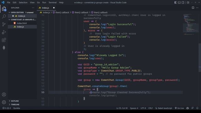
Task: Select index.js in the project tree
Action: (x=22, y=27)
